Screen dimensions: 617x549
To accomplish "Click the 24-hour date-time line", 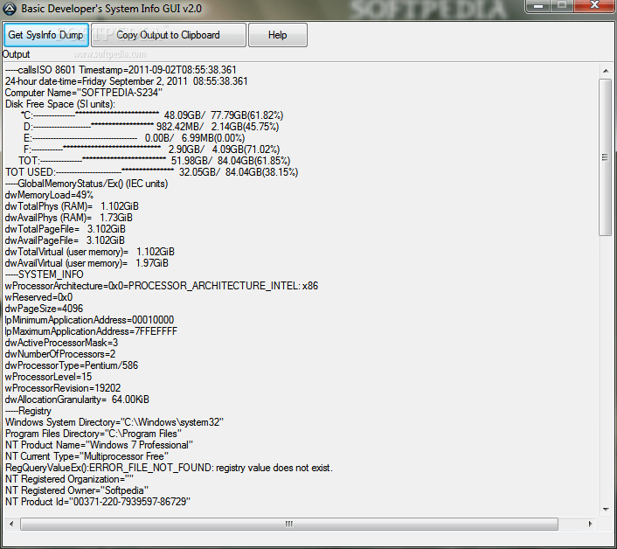I will pos(127,81).
